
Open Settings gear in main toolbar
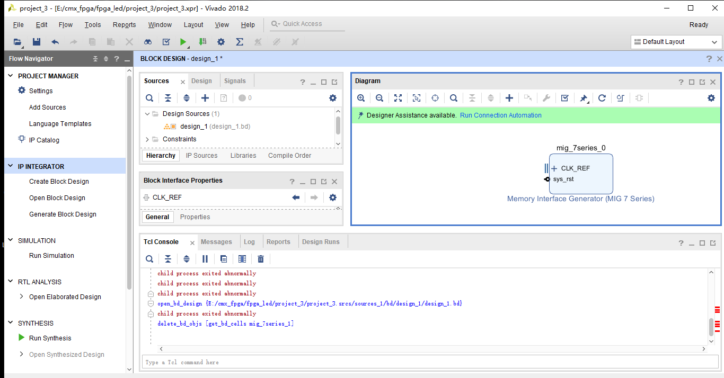point(221,42)
